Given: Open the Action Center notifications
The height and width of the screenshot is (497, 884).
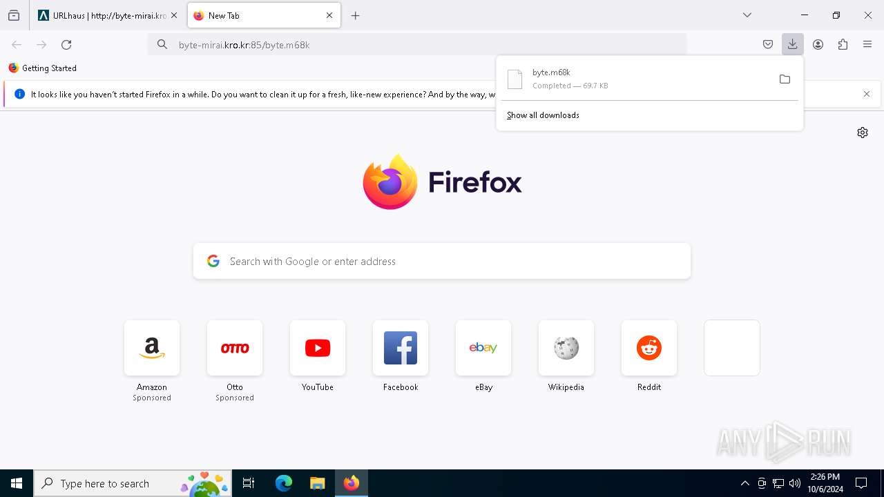Looking at the screenshot, I should click(861, 483).
